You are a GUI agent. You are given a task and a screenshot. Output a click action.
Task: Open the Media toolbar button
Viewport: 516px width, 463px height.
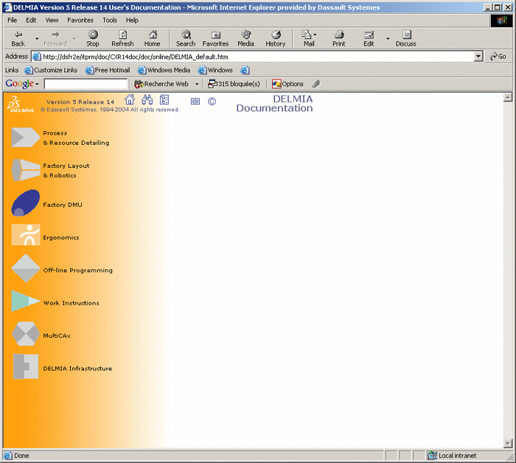(x=245, y=38)
